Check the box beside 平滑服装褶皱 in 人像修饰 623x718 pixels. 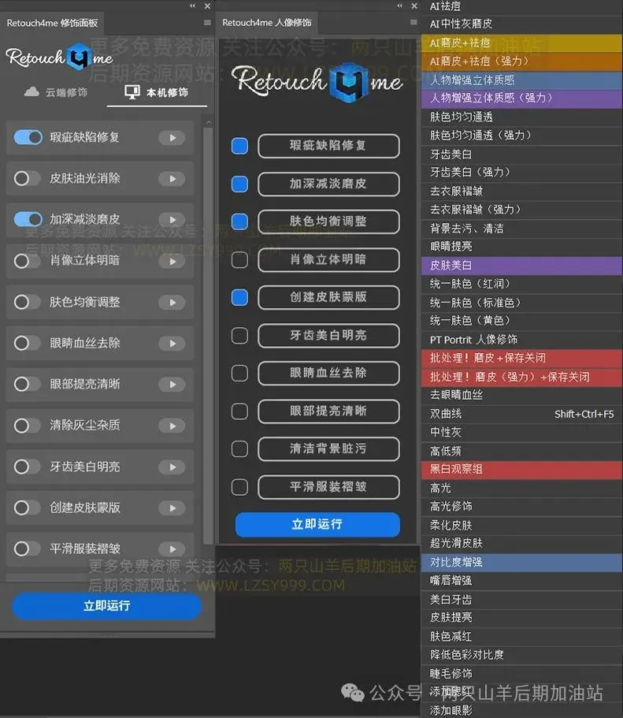click(x=240, y=487)
